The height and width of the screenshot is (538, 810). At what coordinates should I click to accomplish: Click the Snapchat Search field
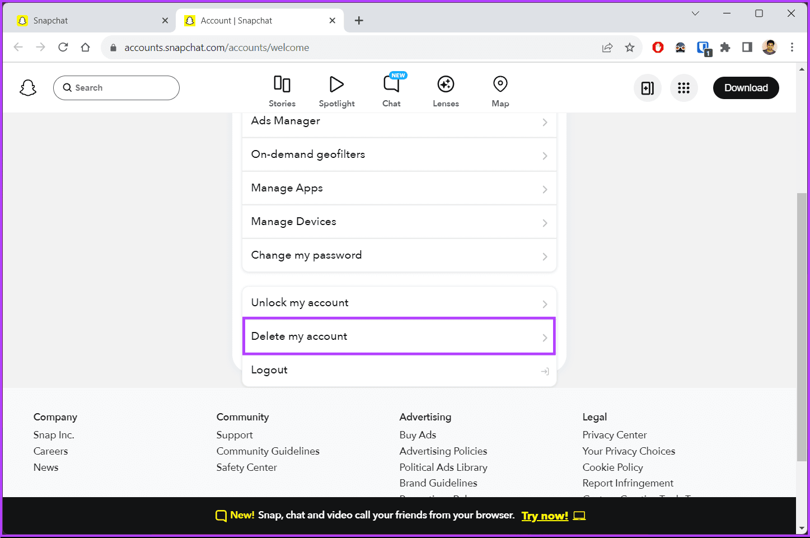[116, 88]
